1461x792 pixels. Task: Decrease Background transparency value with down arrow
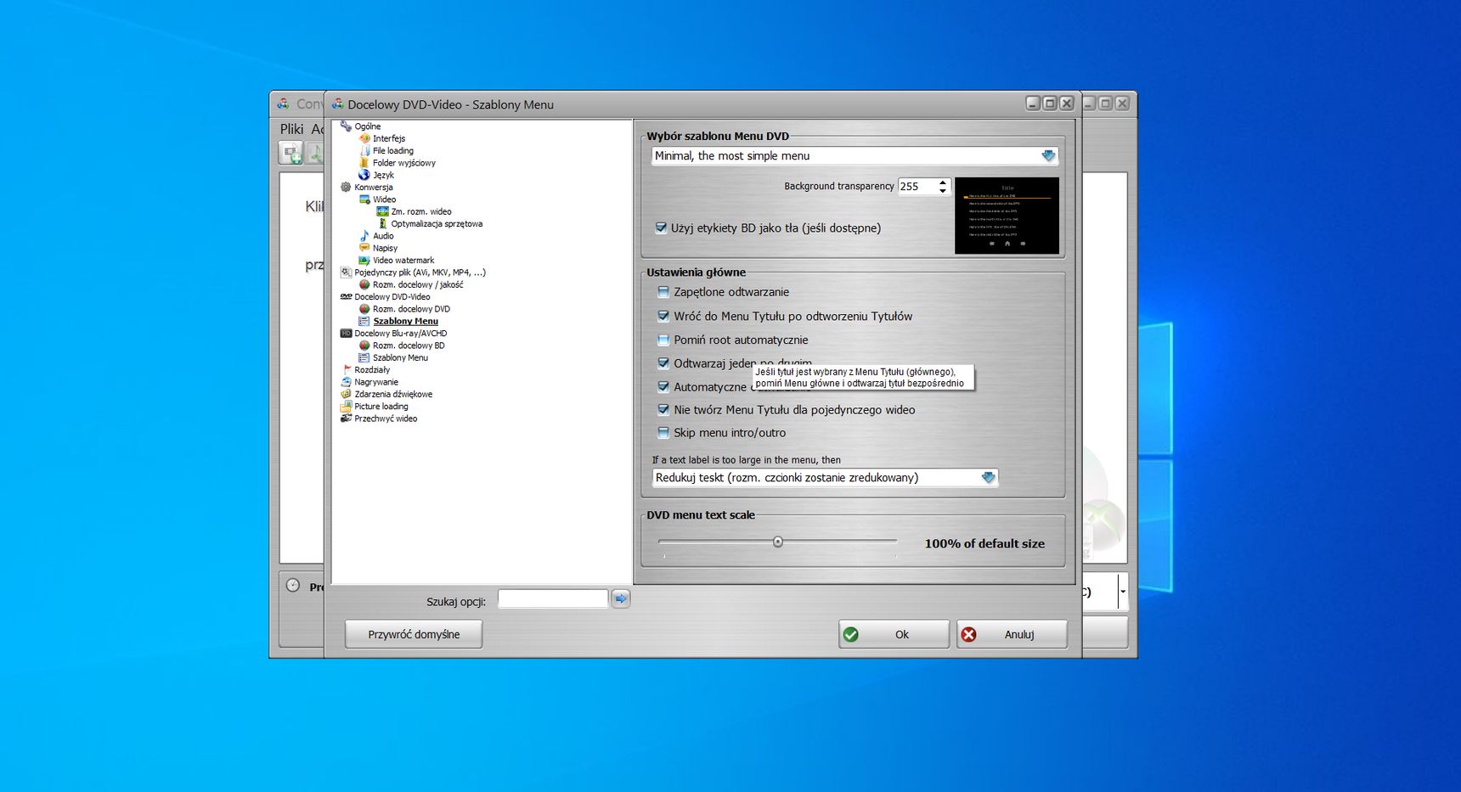click(943, 190)
